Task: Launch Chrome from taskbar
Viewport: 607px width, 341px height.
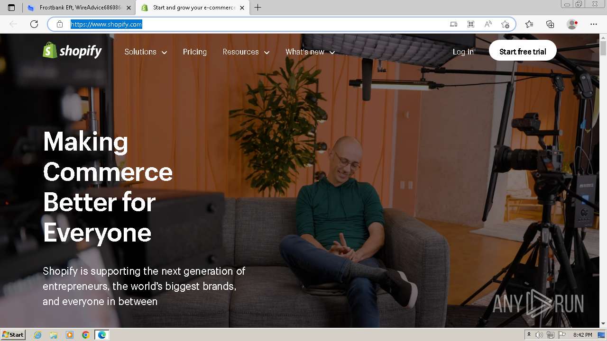Action: coord(86,335)
